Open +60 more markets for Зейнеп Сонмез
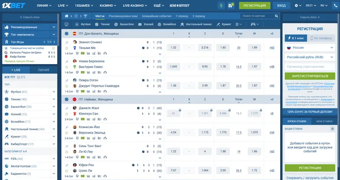 (272, 48)
